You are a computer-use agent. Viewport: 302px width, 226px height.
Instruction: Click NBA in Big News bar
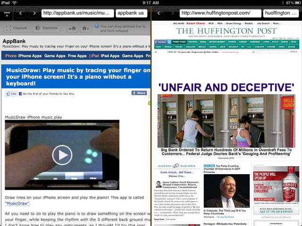click(x=219, y=23)
